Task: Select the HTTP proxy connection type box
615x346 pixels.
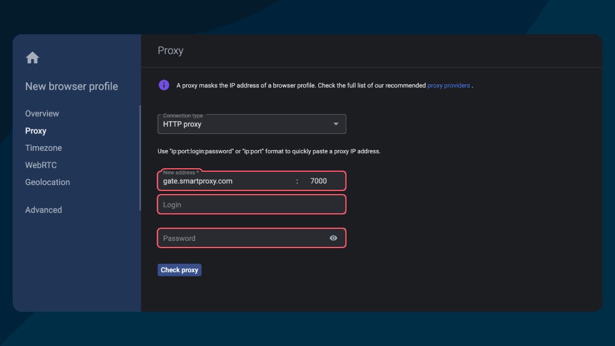Action: (252, 124)
